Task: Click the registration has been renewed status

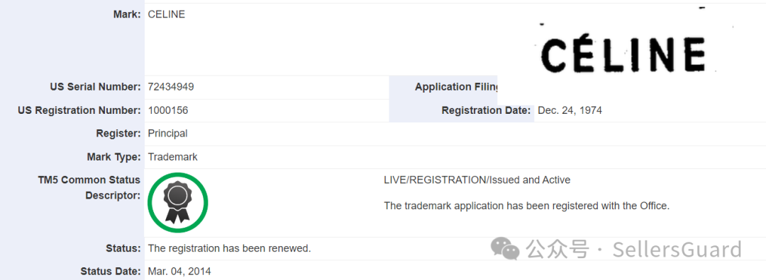Action: pyautogui.click(x=230, y=248)
